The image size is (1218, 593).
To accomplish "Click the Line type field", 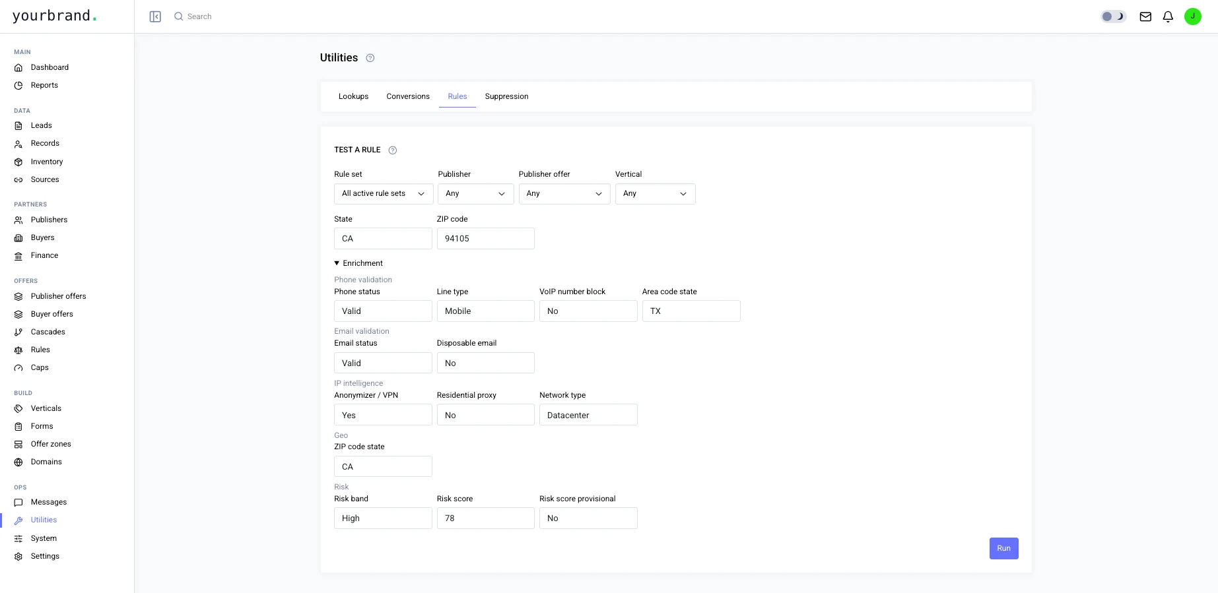I will pyautogui.click(x=486, y=311).
